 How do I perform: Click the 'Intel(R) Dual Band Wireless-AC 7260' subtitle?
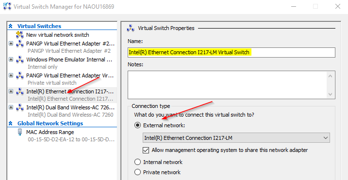coord(70,115)
